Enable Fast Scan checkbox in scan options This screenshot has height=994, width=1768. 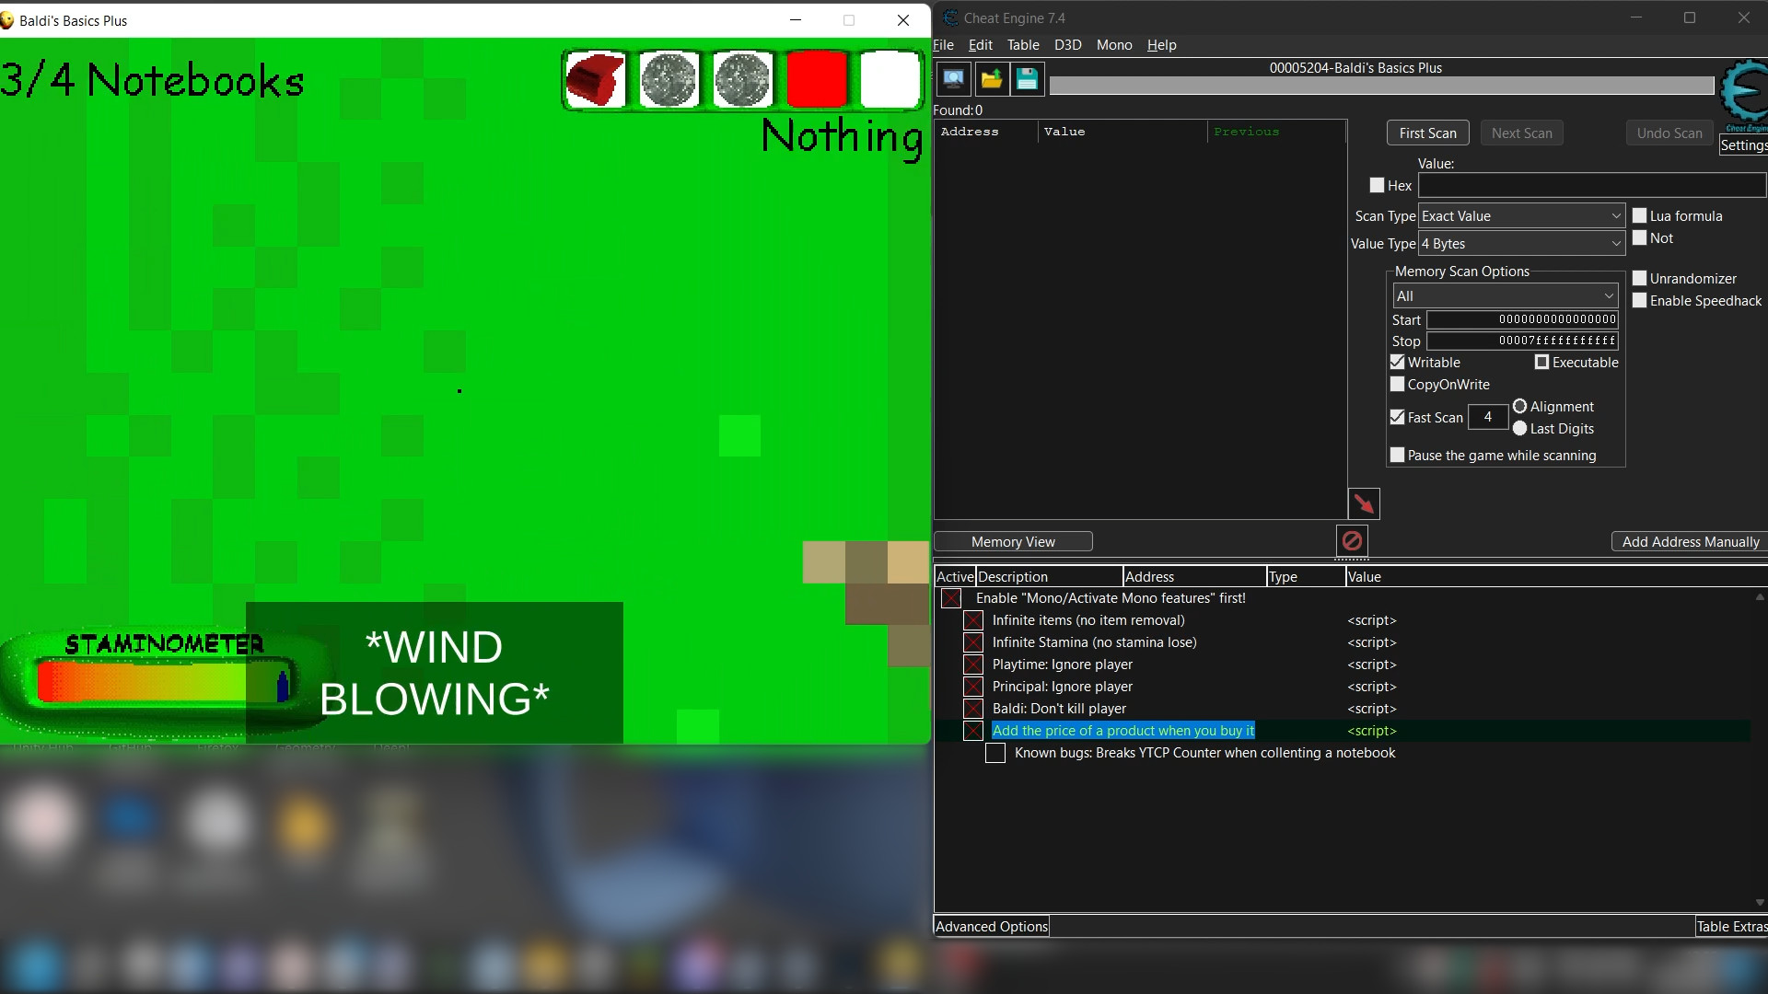pyautogui.click(x=1398, y=416)
